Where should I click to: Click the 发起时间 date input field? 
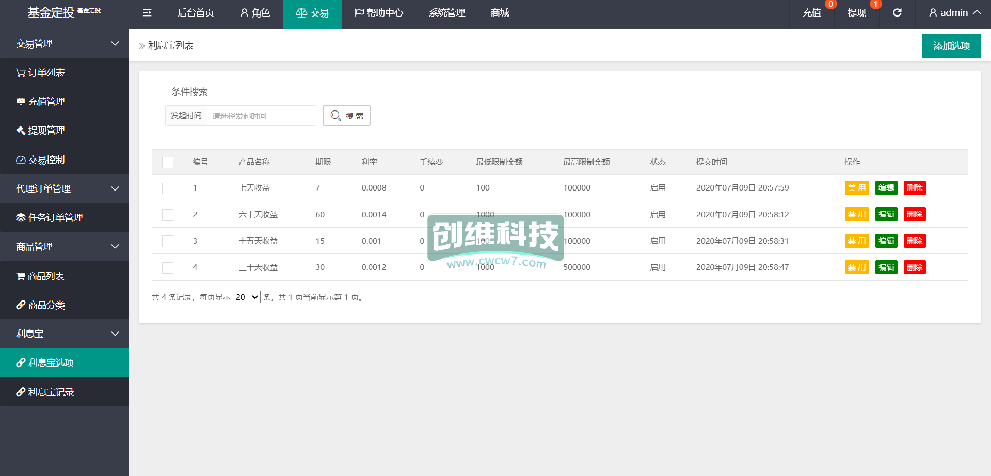point(261,116)
